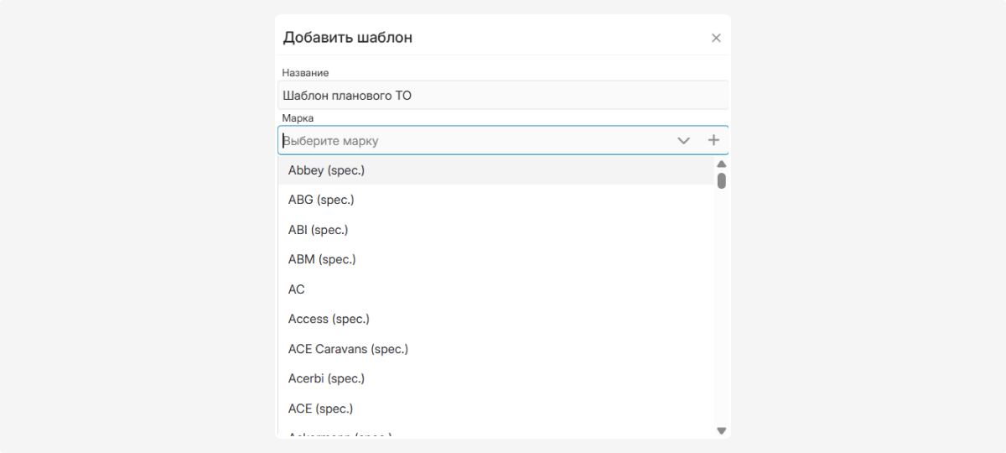Pick ACE Caravans (spec.) option
This screenshot has height=453, width=1006.
(348, 349)
